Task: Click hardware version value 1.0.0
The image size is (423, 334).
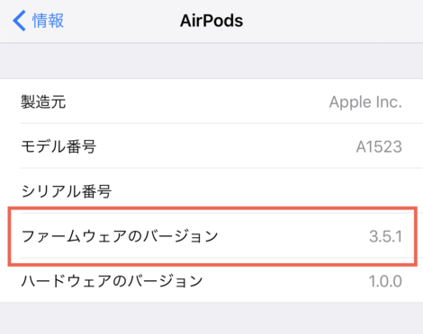Action: pos(385,281)
